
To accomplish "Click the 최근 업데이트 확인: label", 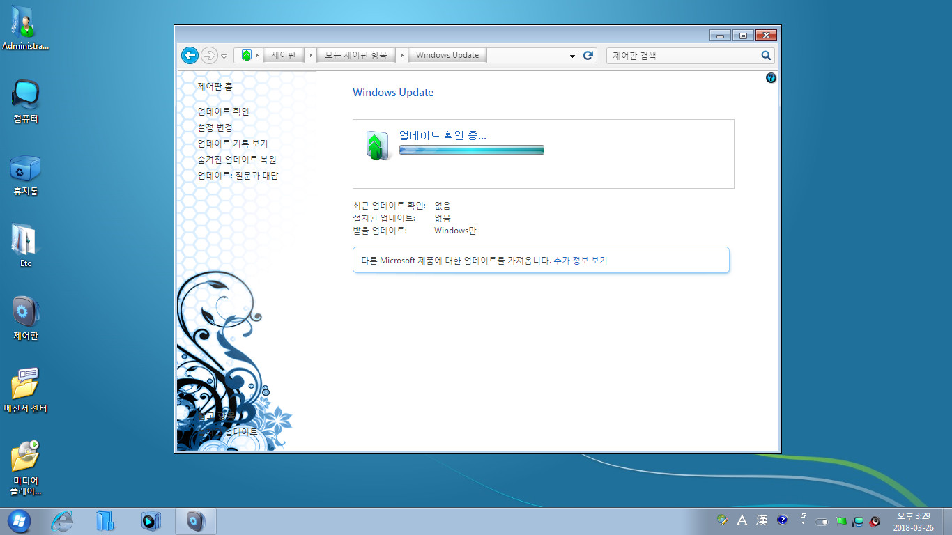I will 389,206.
